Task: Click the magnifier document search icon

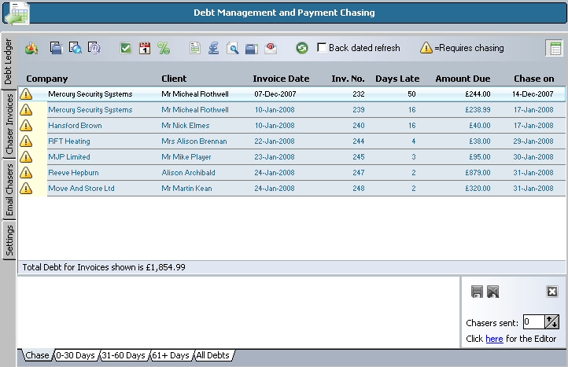Action: click(x=233, y=49)
